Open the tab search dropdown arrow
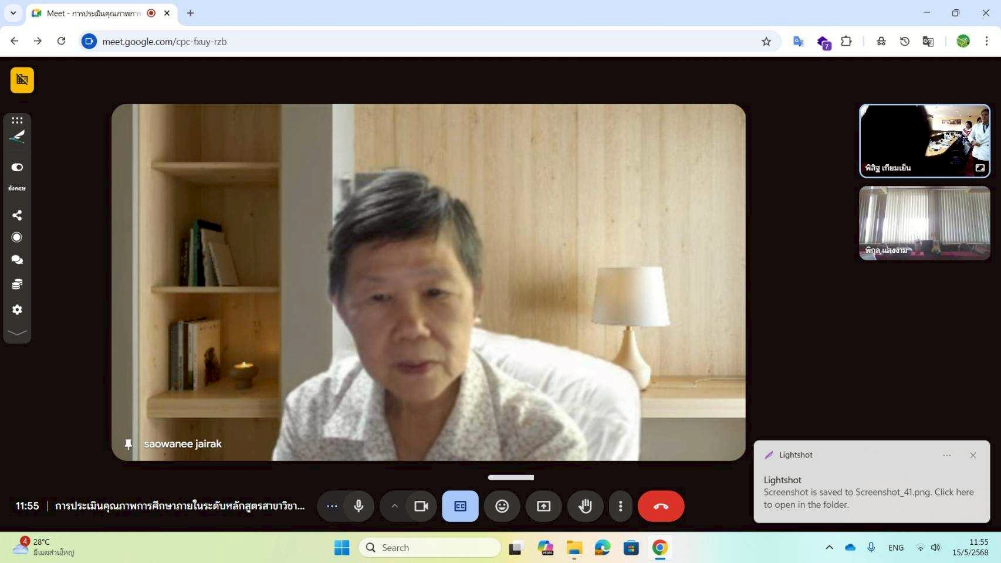Screen dimensions: 1001x563 pyautogui.click(x=13, y=13)
